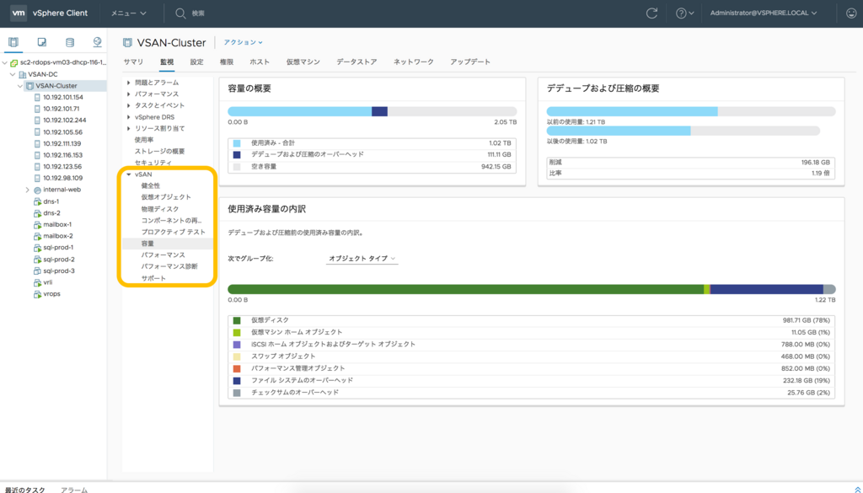The image size is (863, 493).
Task: Click the VM icon for vrops
Action: 37,294
